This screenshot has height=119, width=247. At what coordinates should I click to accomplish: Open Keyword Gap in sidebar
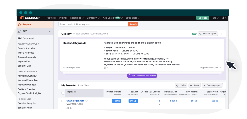(24, 62)
